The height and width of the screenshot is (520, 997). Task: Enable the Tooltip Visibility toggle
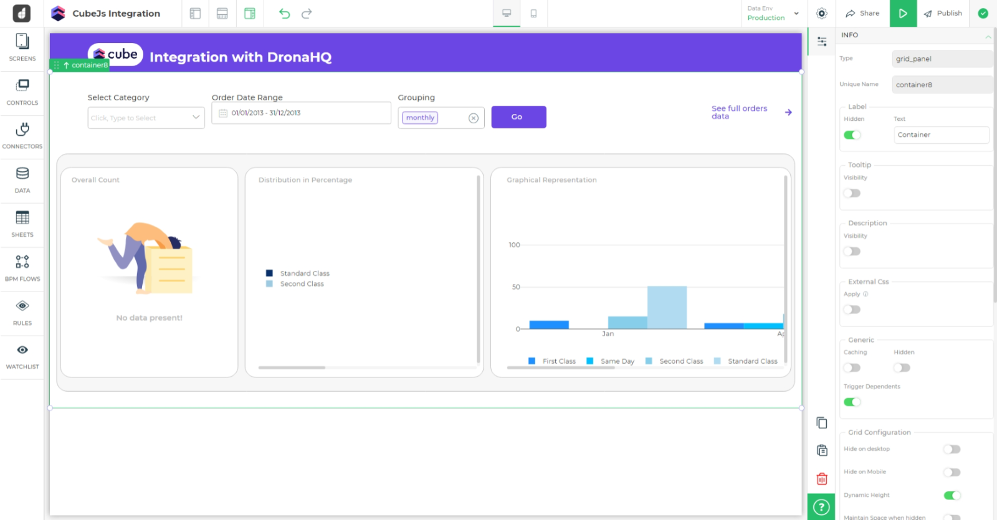coord(852,193)
